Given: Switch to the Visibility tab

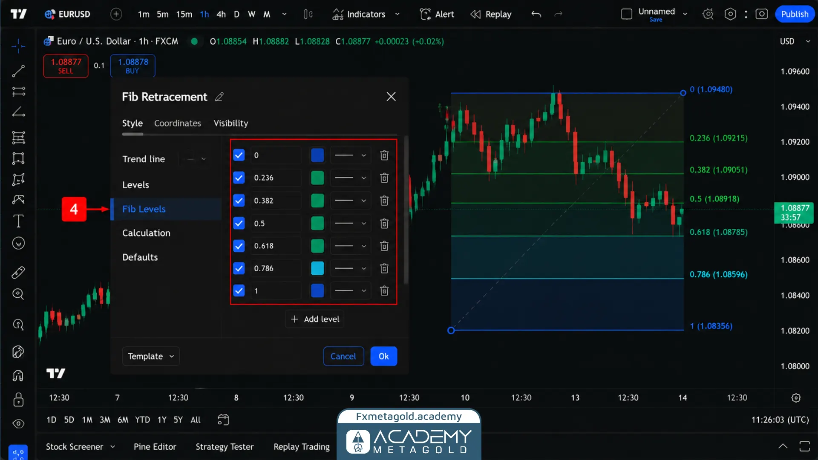Looking at the screenshot, I should [231, 123].
